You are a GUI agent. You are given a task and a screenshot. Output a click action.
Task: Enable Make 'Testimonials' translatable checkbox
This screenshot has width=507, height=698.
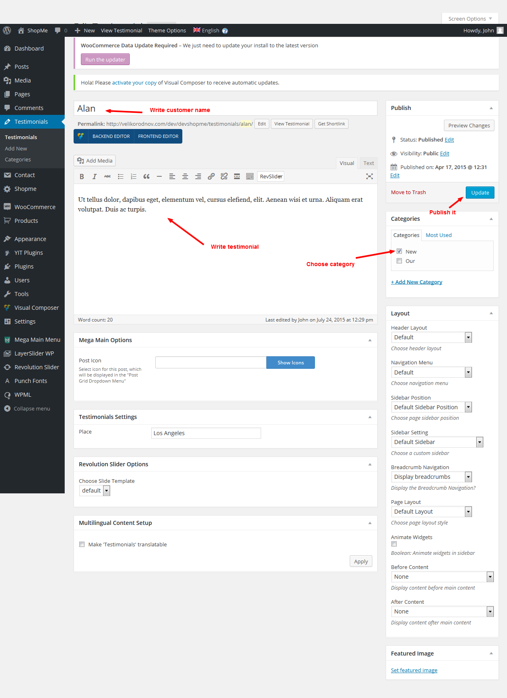point(82,544)
